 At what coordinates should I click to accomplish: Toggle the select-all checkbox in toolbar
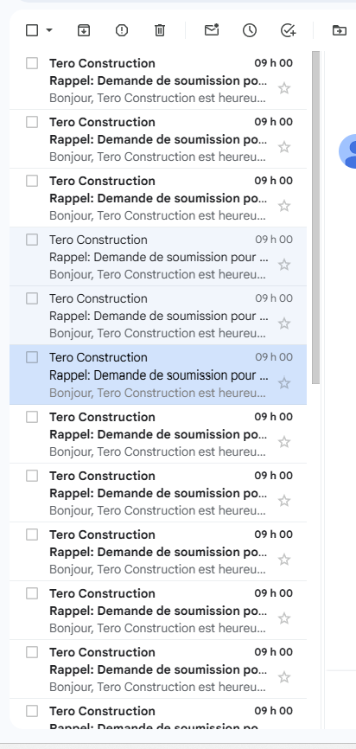[x=32, y=30]
